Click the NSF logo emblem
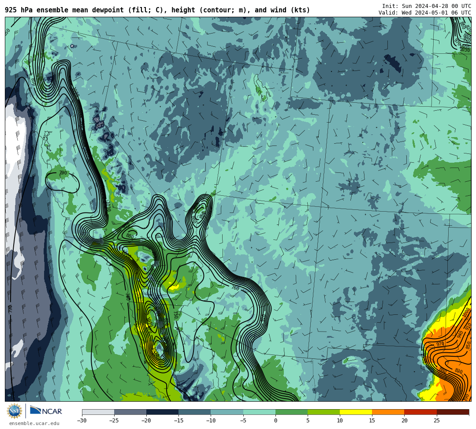The width and height of the screenshot is (476, 429). 14,411
